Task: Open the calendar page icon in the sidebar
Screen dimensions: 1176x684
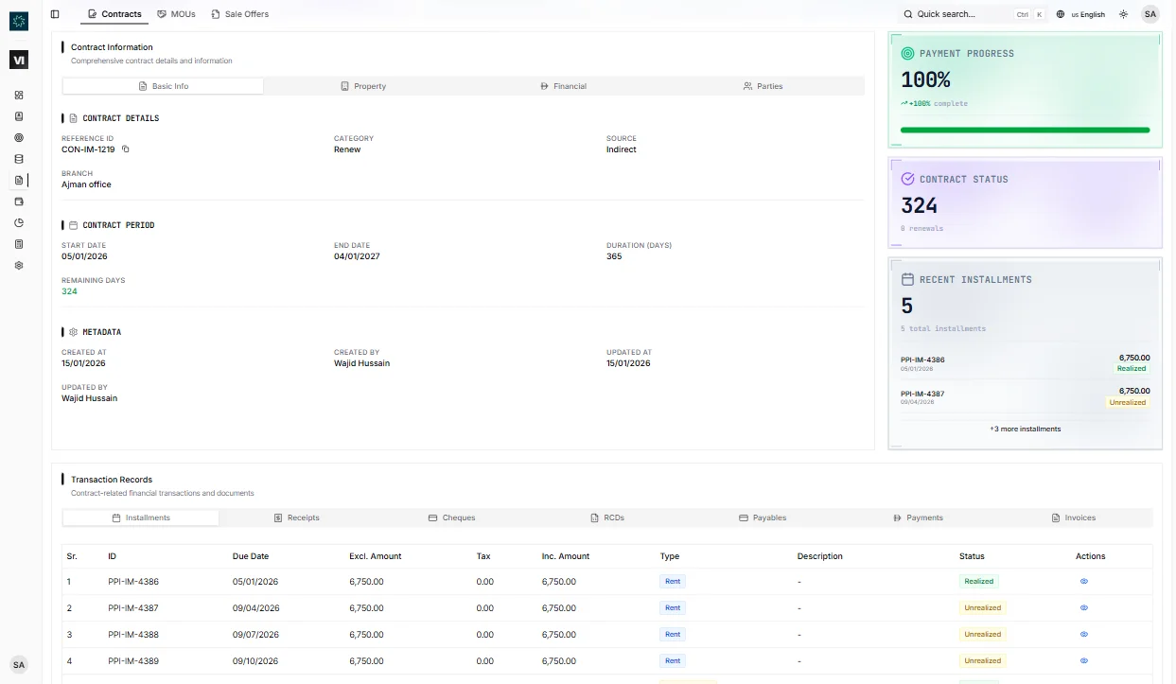Action: tap(19, 201)
